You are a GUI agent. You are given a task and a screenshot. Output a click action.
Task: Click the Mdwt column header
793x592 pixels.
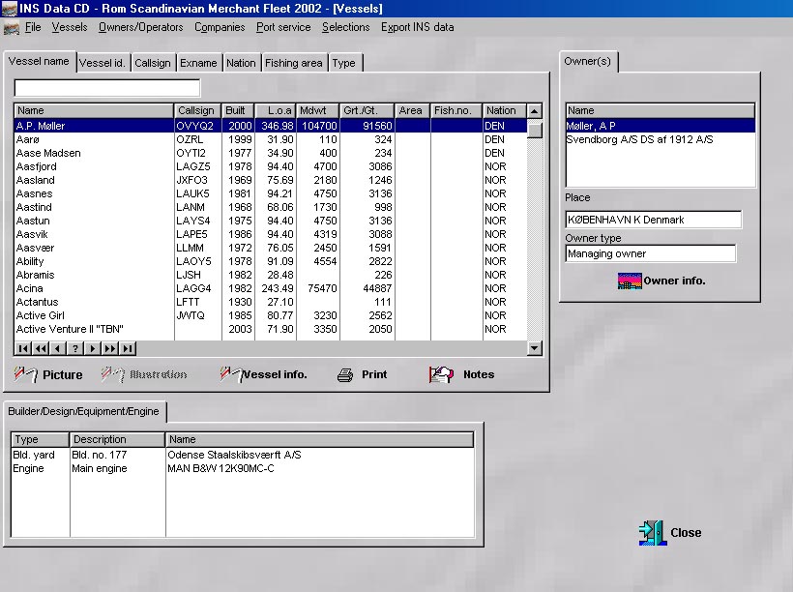point(318,110)
